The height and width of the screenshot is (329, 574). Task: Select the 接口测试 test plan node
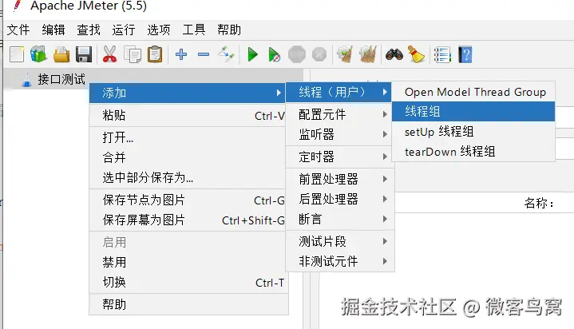pyautogui.click(x=61, y=79)
